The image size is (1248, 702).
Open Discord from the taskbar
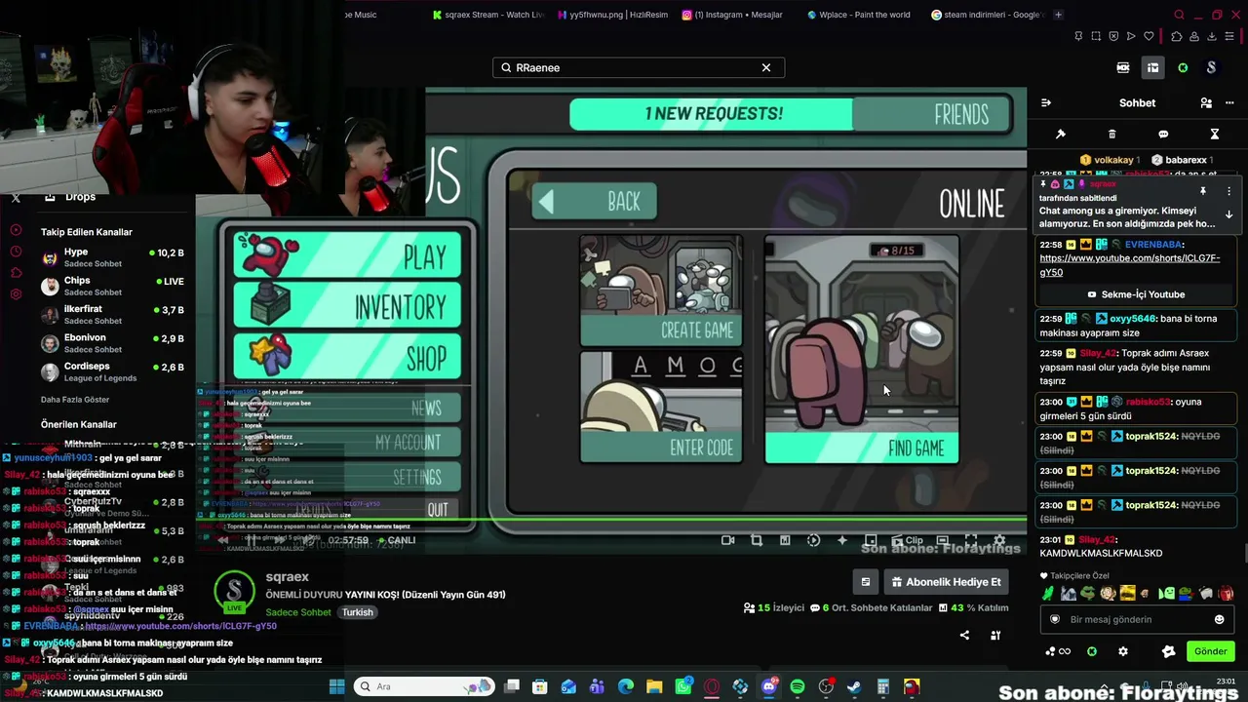pos(768,686)
